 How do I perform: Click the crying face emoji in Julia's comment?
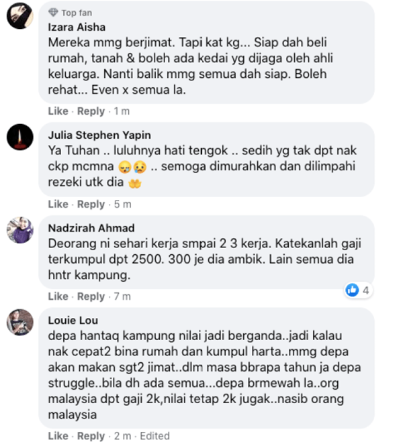pos(140,167)
